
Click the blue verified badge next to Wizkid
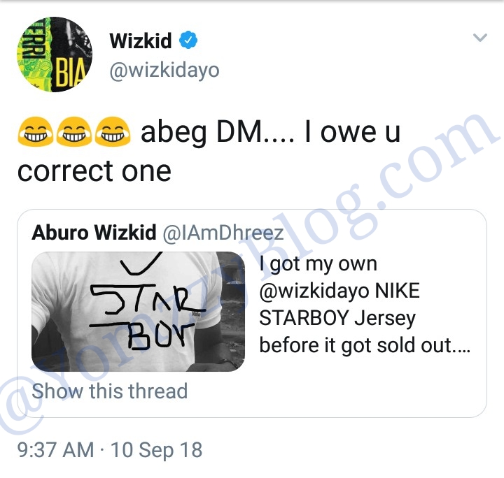click(188, 41)
